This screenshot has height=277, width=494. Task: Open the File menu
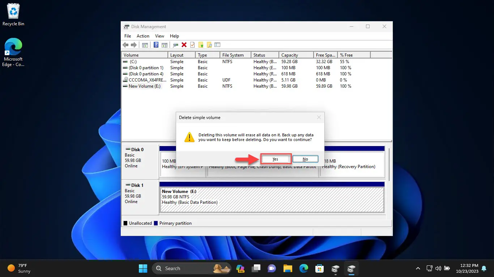tap(128, 36)
